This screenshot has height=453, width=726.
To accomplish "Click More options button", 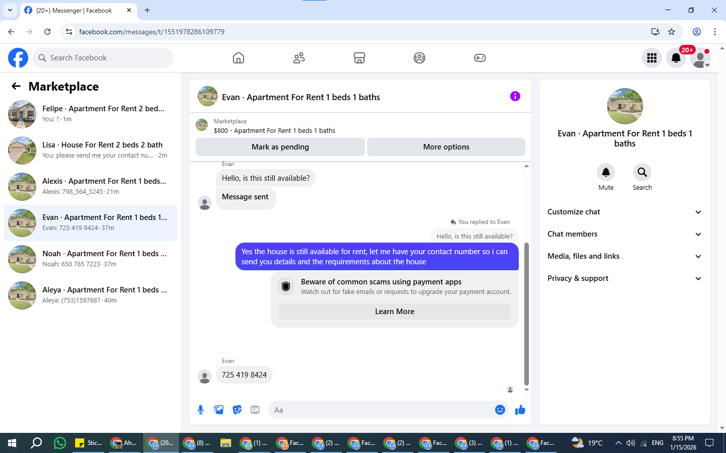I will 446,147.
